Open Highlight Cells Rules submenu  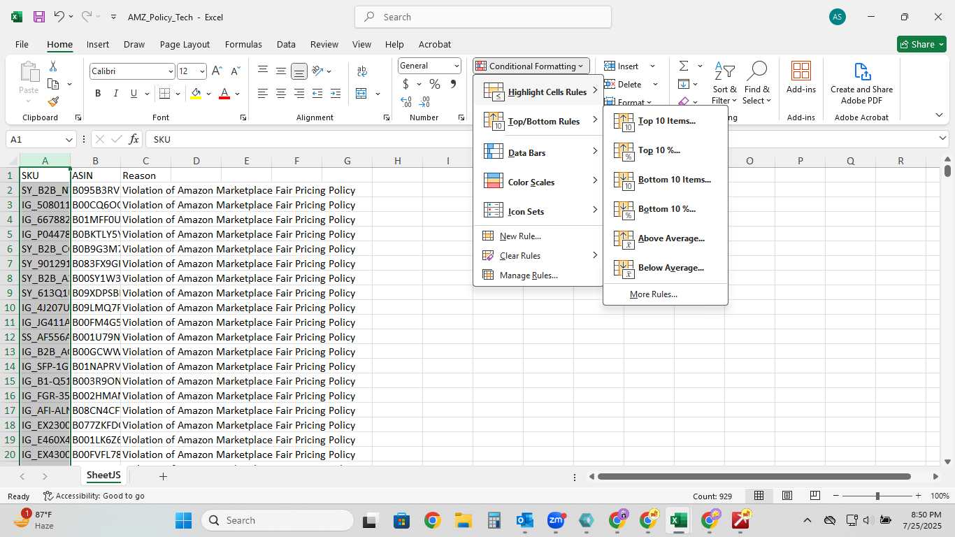pyautogui.click(x=538, y=92)
